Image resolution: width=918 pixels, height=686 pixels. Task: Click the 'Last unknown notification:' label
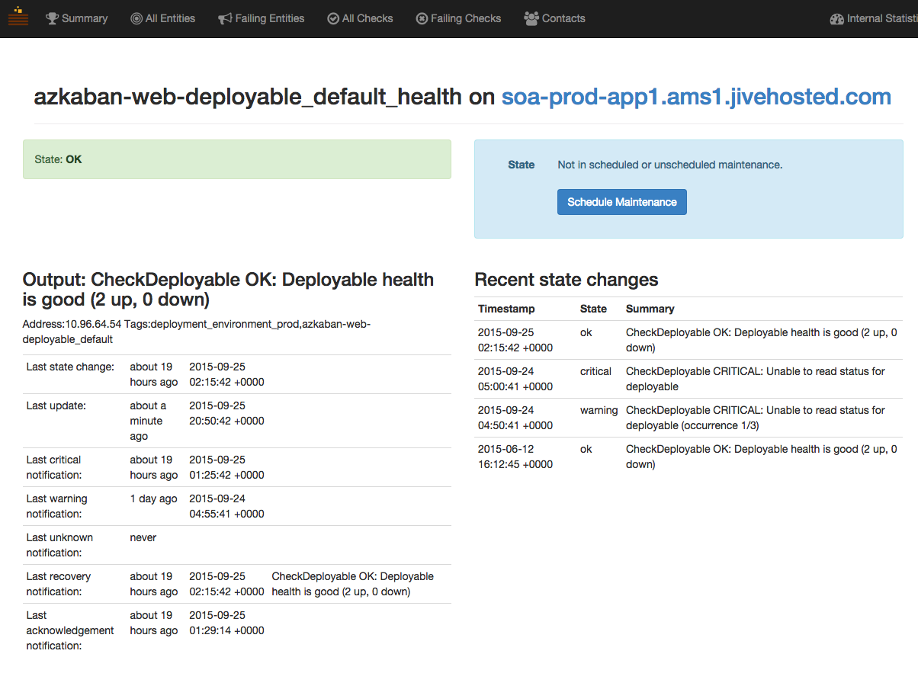click(x=59, y=545)
